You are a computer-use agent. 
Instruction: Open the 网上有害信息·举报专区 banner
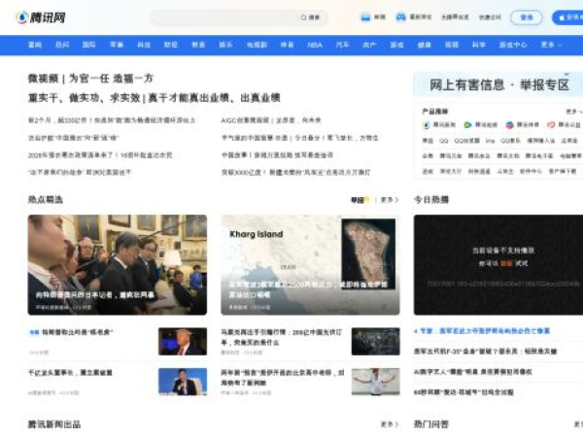(498, 84)
